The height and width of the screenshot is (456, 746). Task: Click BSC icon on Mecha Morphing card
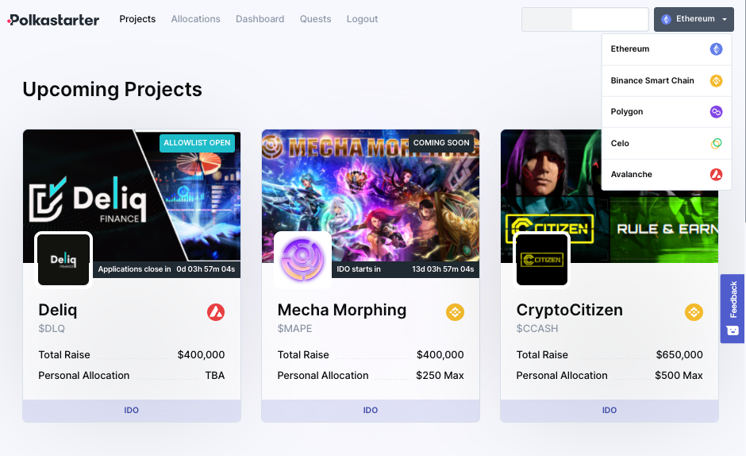455,312
